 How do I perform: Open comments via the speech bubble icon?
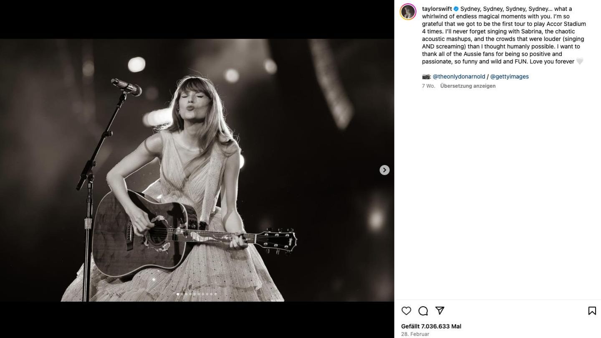click(423, 311)
